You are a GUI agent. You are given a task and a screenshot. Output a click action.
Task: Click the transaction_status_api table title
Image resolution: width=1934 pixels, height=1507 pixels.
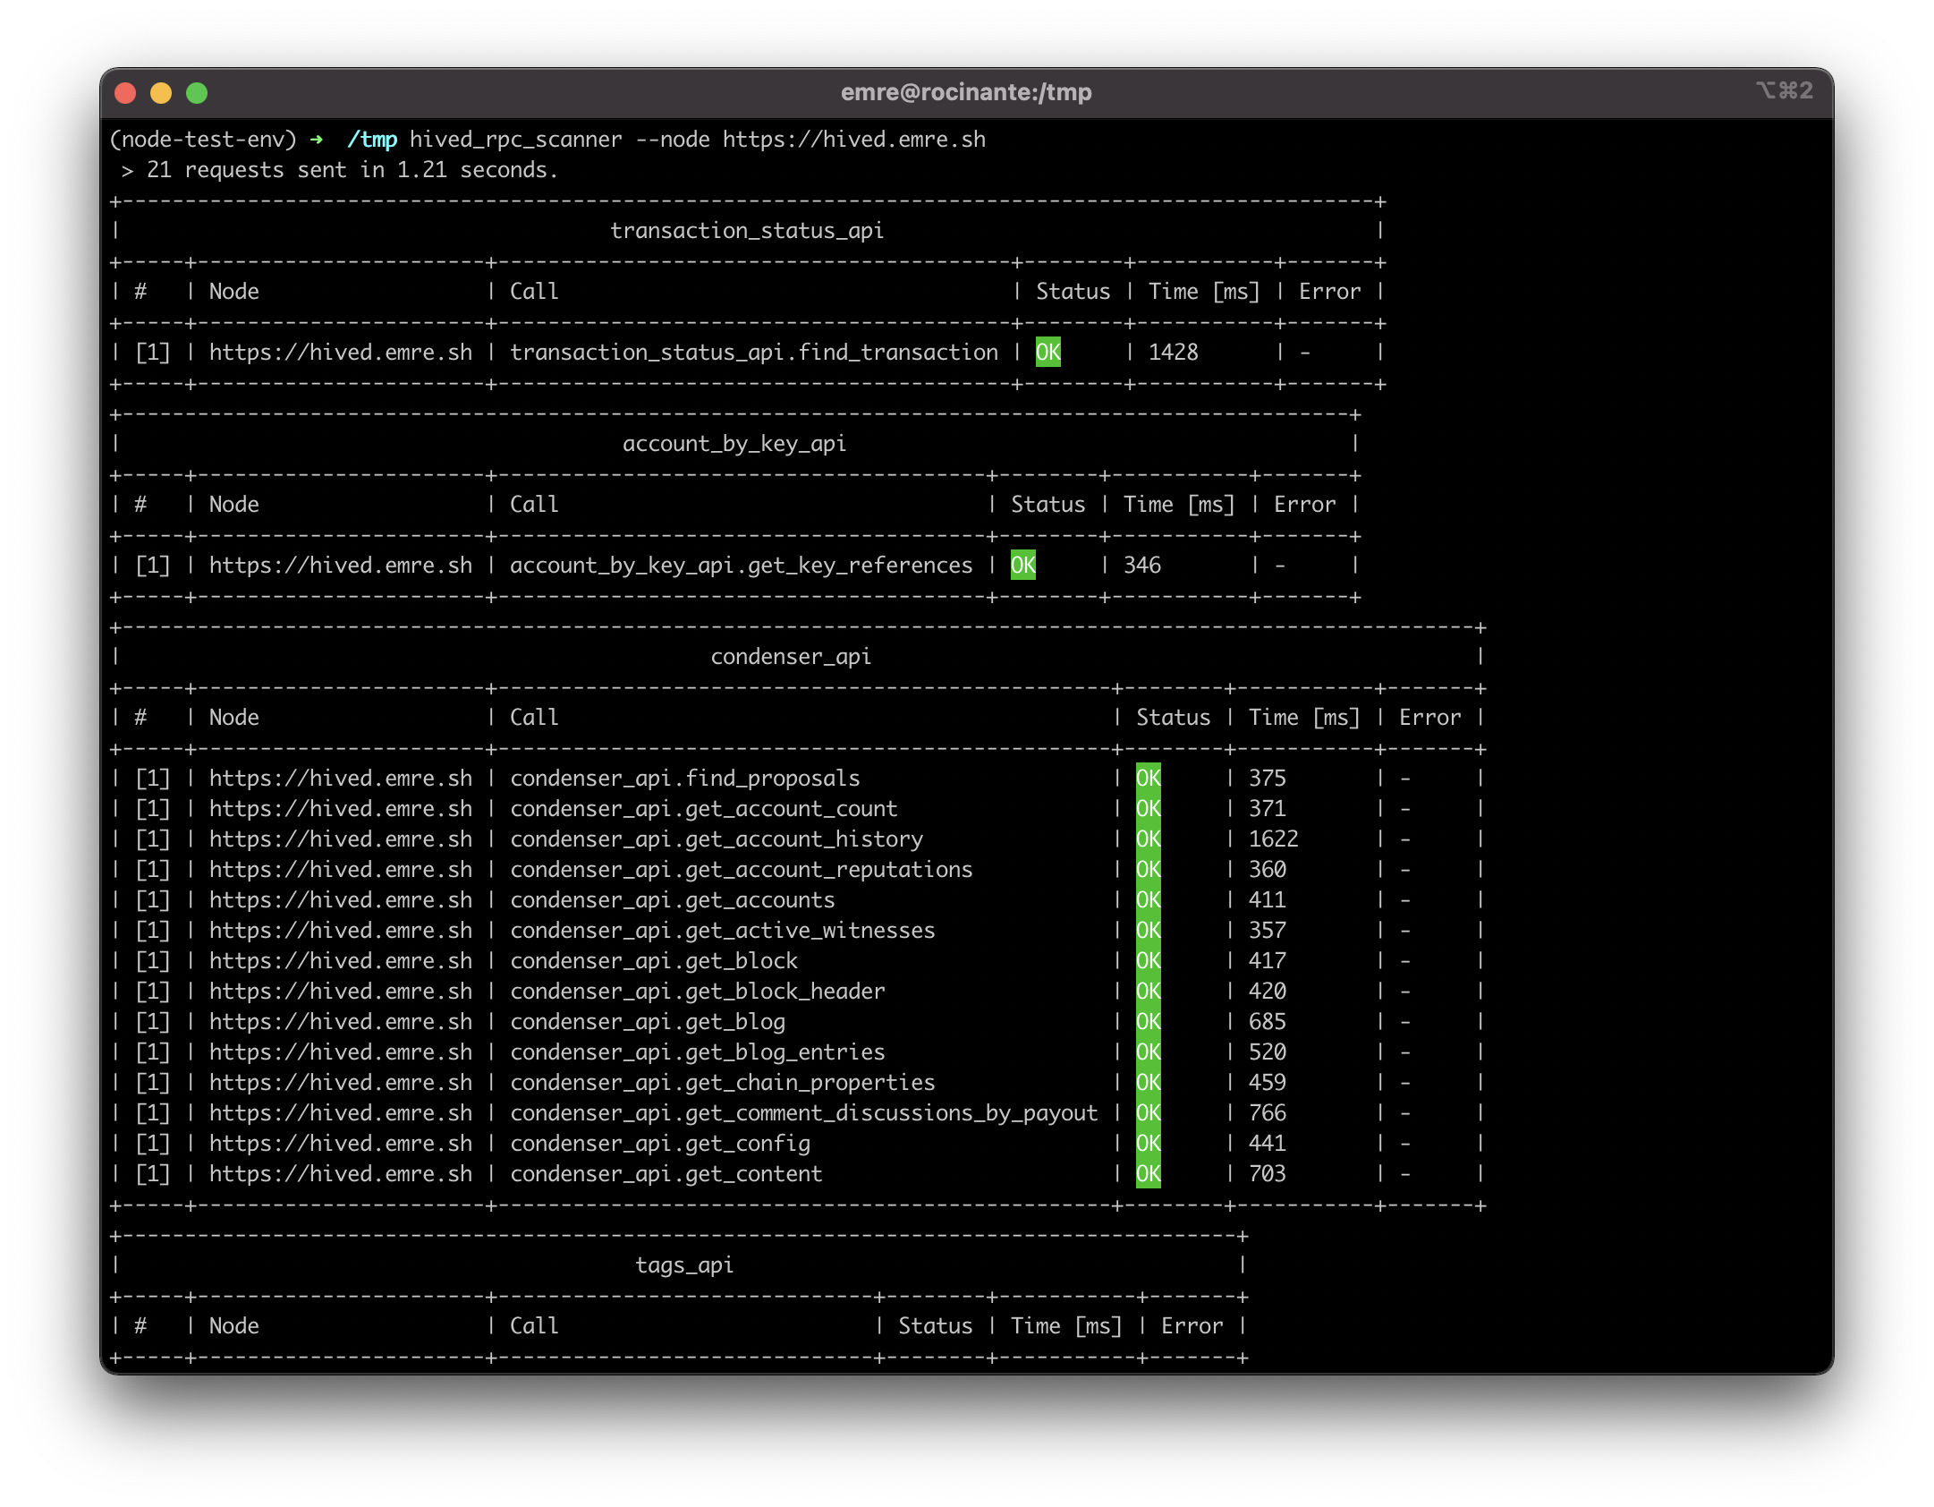[x=747, y=231]
